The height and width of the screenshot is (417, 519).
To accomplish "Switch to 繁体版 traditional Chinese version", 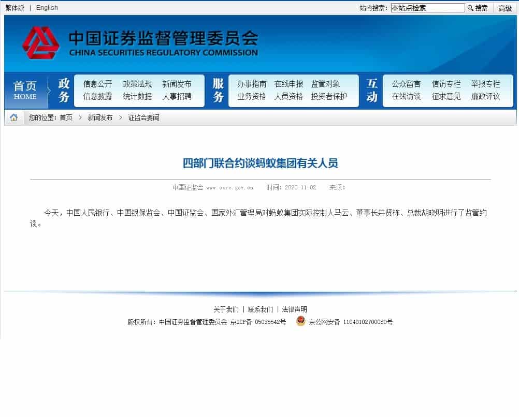I will point(15,8).
